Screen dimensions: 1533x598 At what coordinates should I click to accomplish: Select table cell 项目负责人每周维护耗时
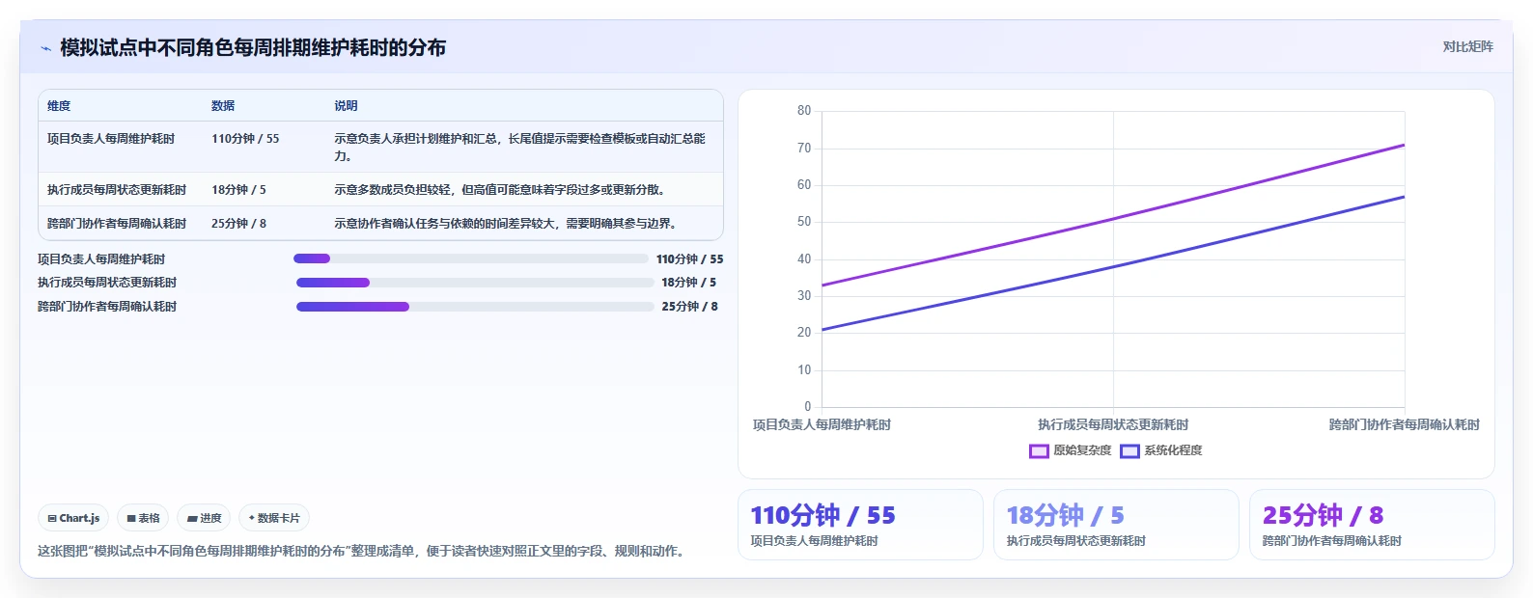pyautogui.click(x=111, y=139)
